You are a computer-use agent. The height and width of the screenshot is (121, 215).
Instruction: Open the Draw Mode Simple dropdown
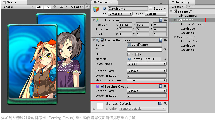[147, 64]
